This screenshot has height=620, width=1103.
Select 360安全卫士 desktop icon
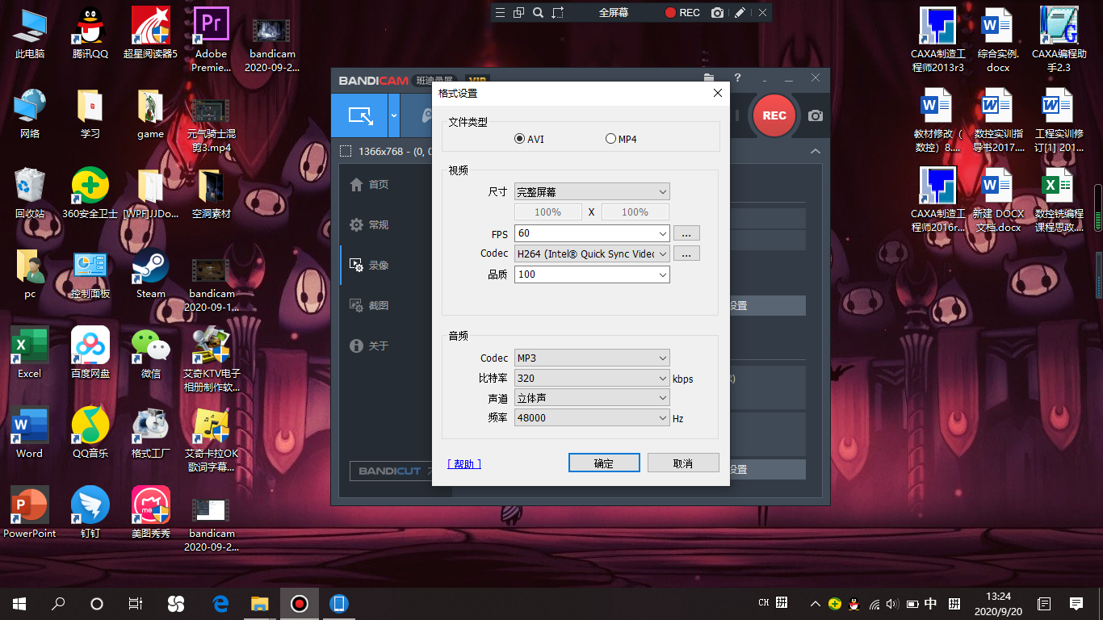coord(90,194)
